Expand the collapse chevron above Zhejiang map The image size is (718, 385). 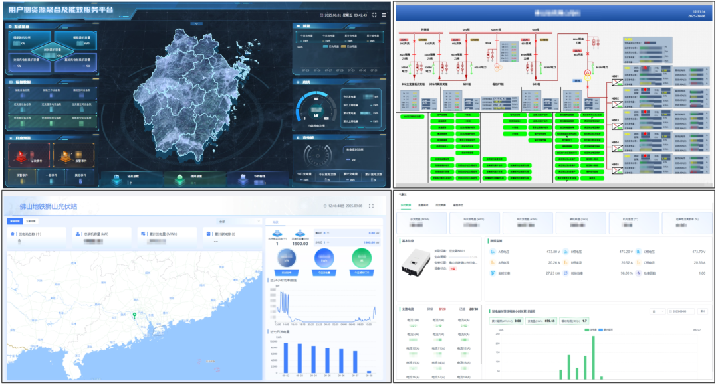196,24
